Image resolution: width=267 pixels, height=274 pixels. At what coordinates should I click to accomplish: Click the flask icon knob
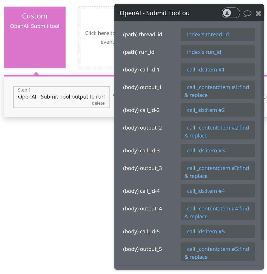point(227,13)
